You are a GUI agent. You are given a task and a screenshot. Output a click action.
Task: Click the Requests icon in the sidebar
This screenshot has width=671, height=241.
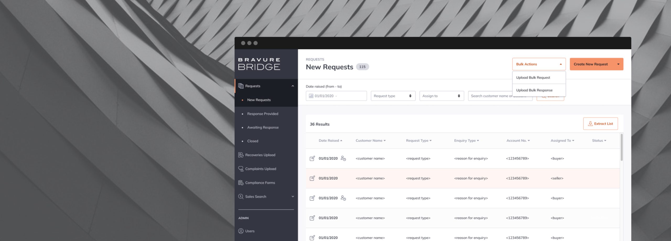coord(241,86)
